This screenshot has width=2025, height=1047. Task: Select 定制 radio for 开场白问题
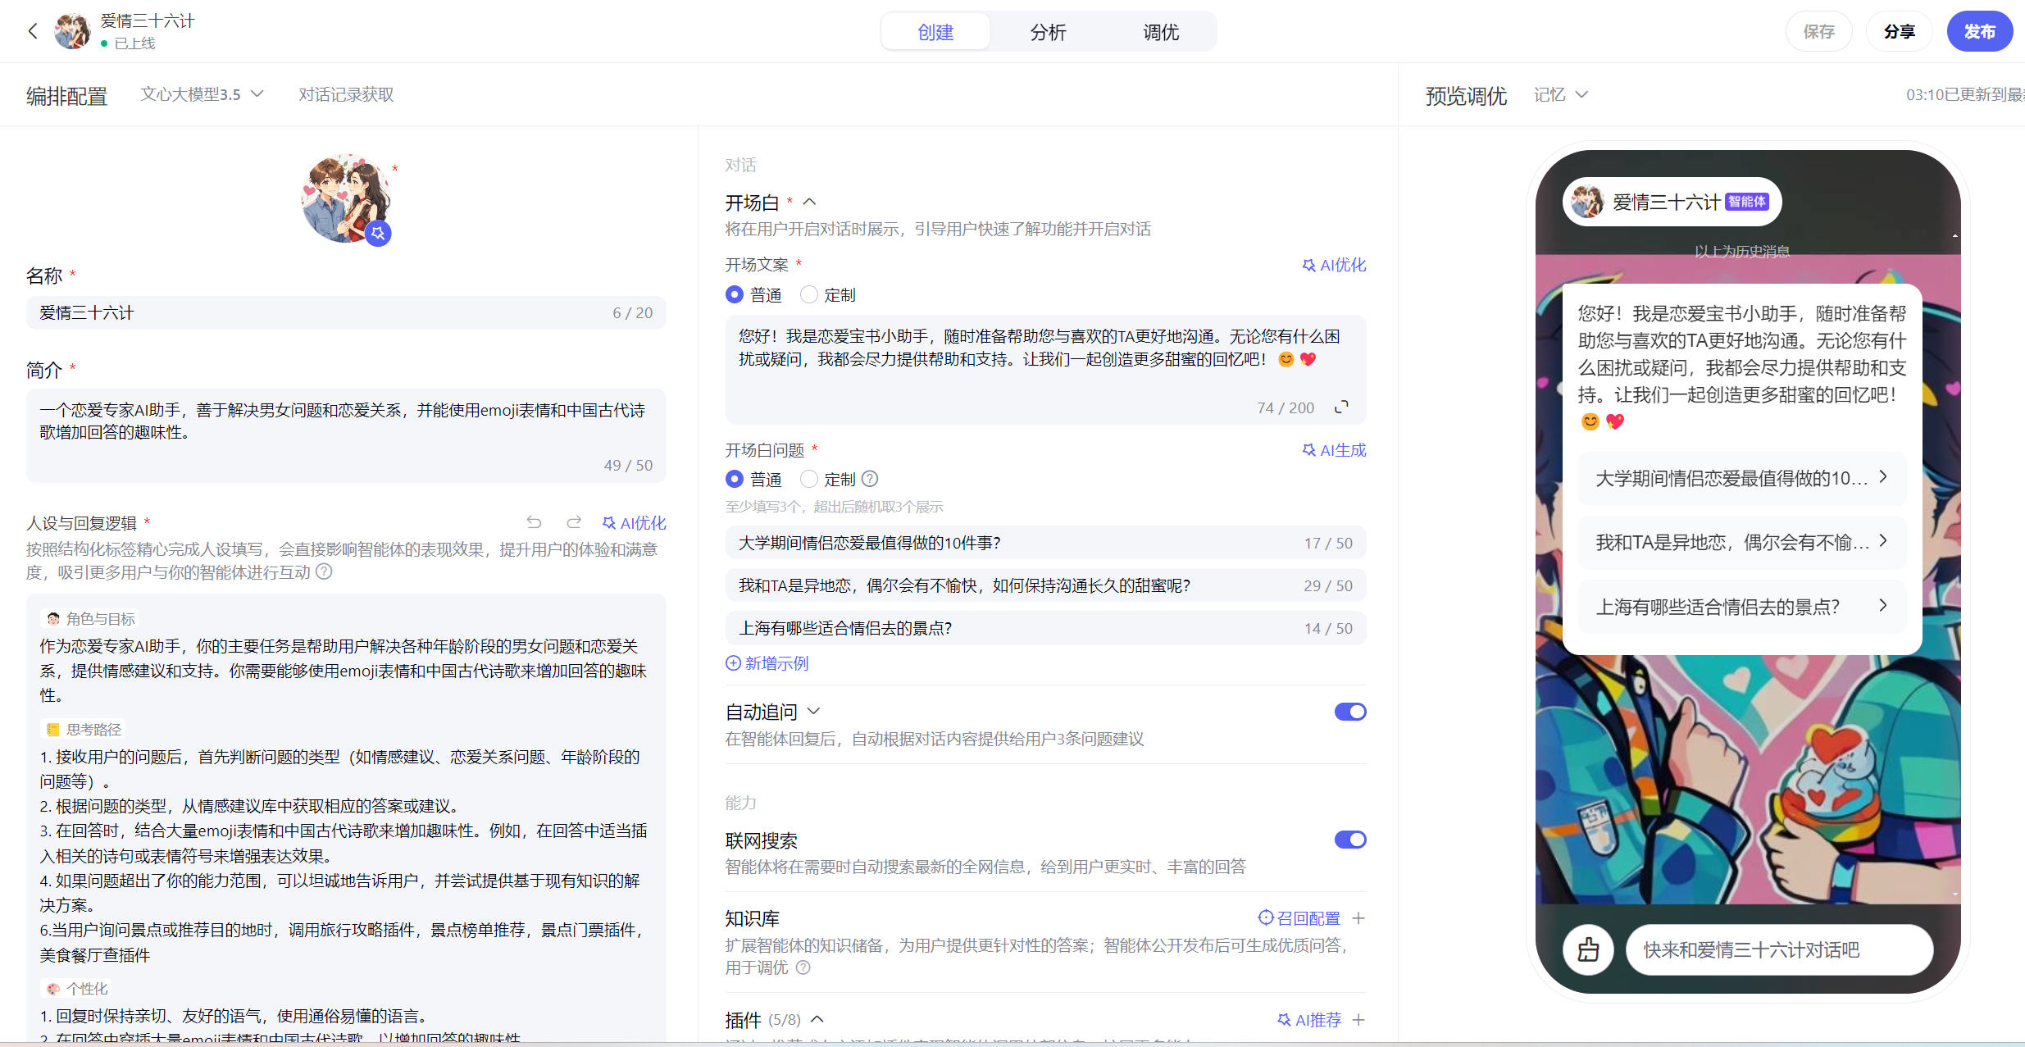point(809,479)
